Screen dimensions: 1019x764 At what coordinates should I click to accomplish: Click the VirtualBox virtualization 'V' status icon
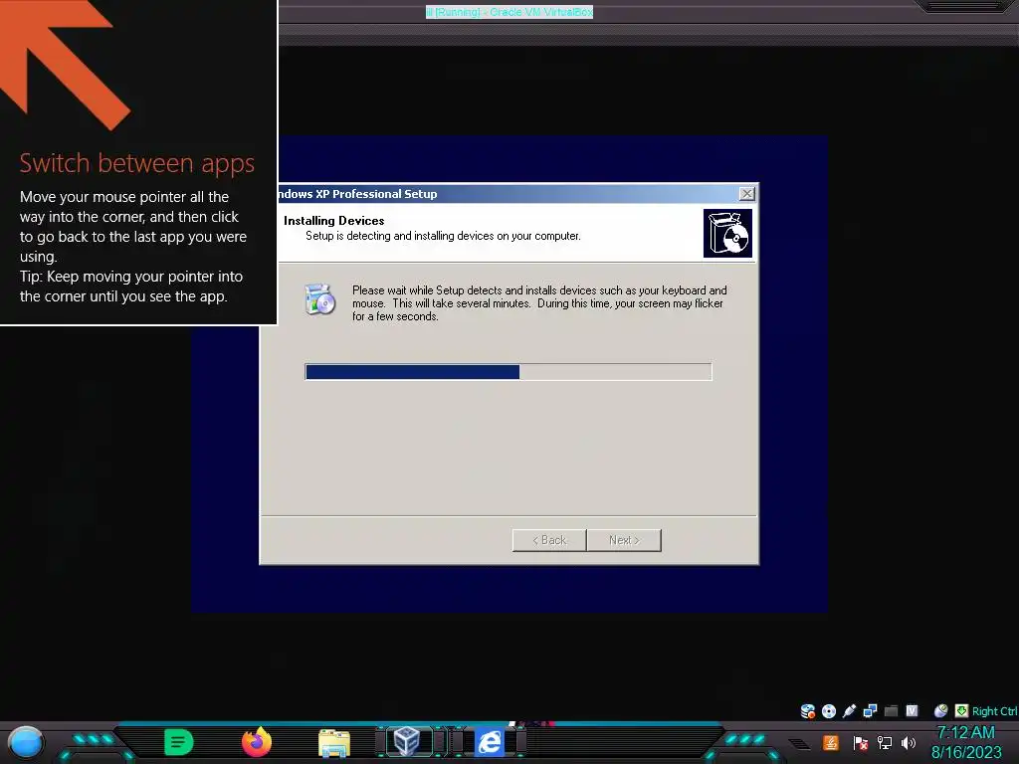point(912,711)
